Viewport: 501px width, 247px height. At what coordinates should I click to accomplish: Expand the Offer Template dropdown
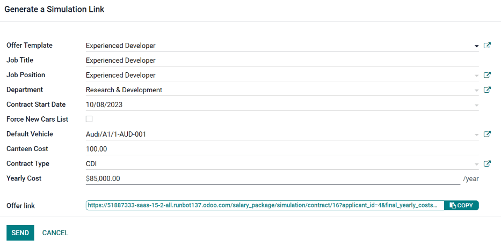point(476,46)
